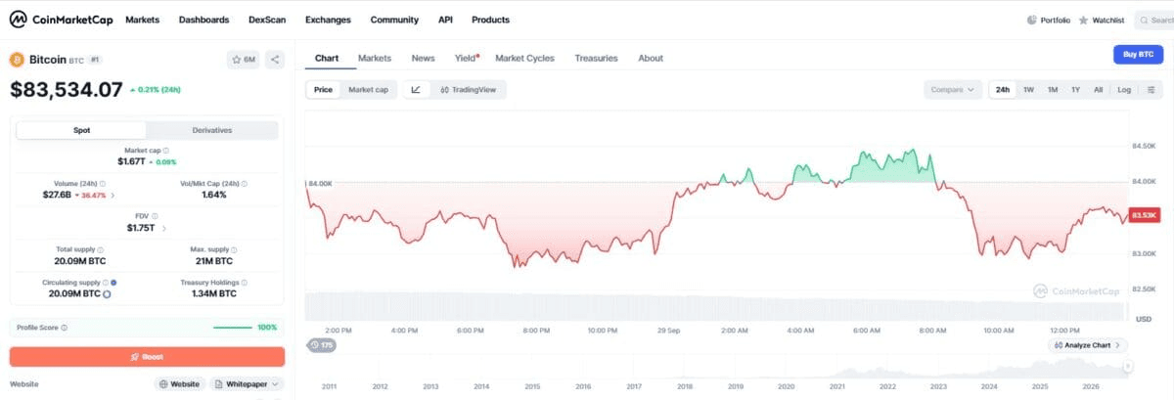Click the Buy BTC button
Image resolution: width=1174 pixels, height=400 pixels.
pos(1138,55)
